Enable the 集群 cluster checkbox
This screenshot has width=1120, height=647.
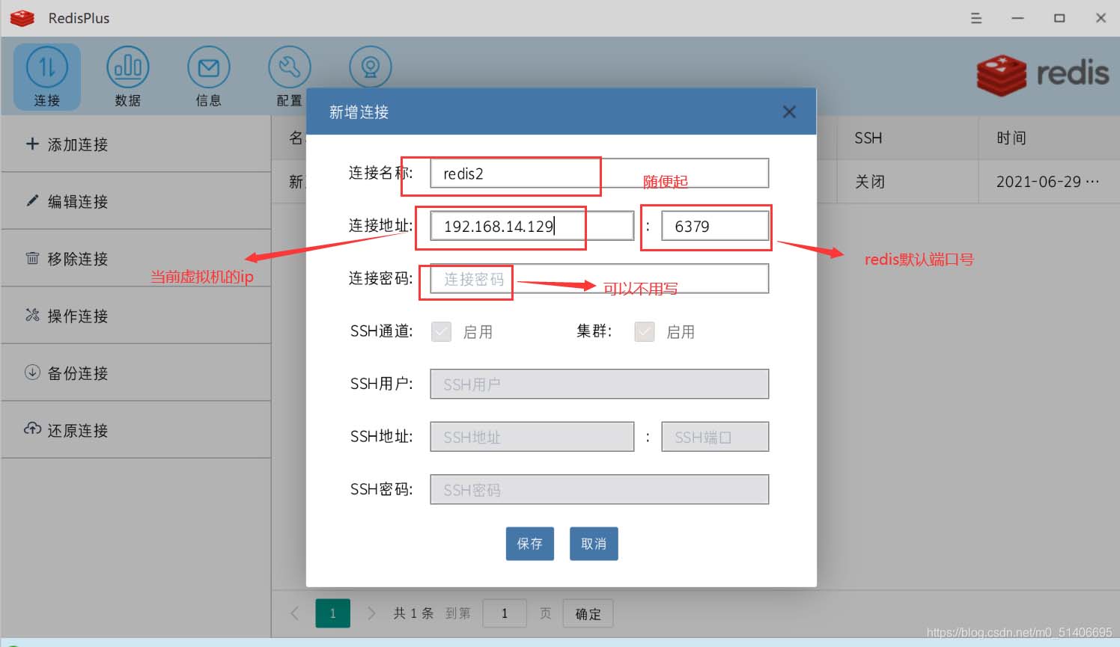pos(644,331)
